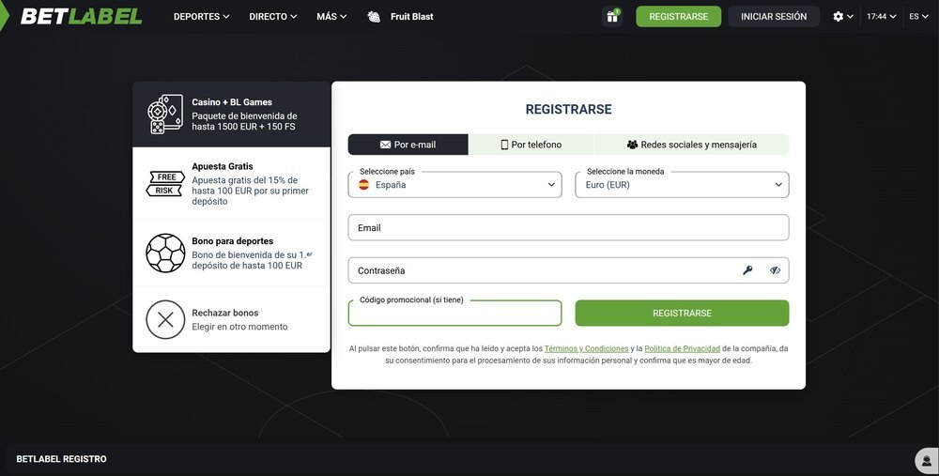Select the Apuesta Gratis bonus option
939x476 pixels.
[x=231, y=184]
